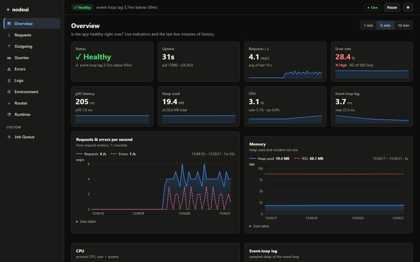Viewport: 420px width, 262px height.
Task: Click the Healthy status badge in top bar
Action: click(82, 8)
